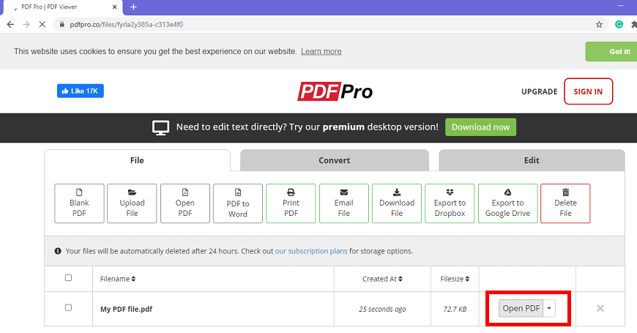Open our subscription plans link
This screenshot has width=637, height=333.
pos(311,251)
